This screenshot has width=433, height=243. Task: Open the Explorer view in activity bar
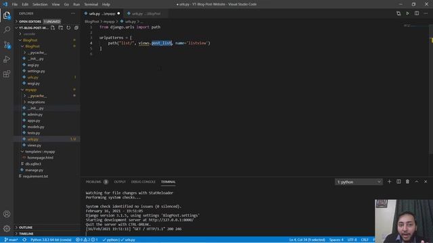pos(7,16)
